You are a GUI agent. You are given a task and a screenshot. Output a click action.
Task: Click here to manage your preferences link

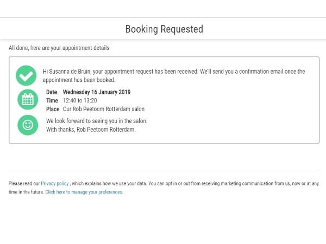click(84, 192)
